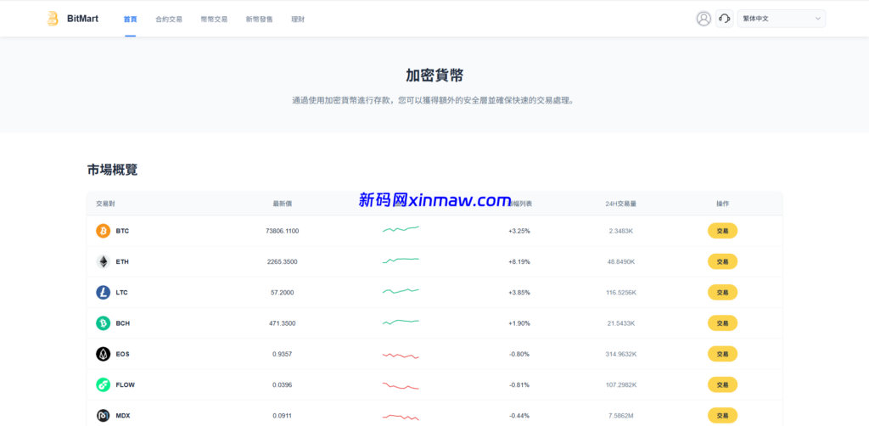869x426 pixels.
Task: Click the 交易 button for MDX
Action: (x=722, y=415)
